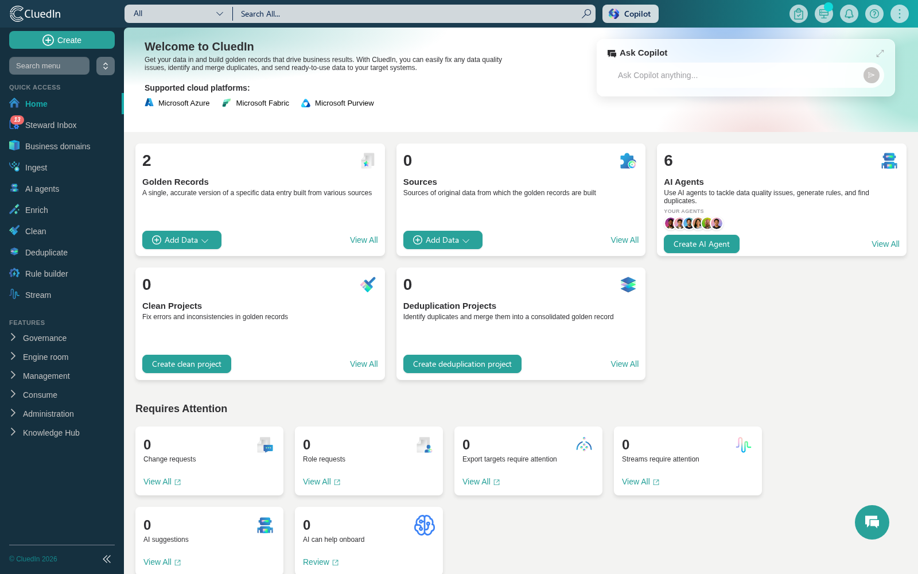Image resolution: width=918 pixels, height=574 pixels.
Task: Click Create AI Agent button
Action: 702,244
